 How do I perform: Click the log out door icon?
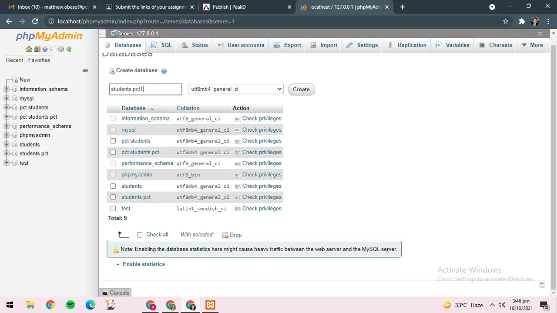37,49
